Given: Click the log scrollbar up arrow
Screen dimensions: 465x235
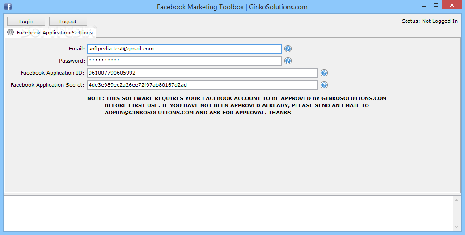Looking at the screenshot, I should 457,200.
